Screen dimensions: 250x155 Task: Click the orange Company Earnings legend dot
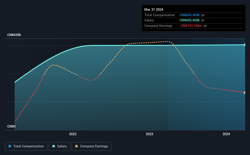tap(76, 146)
